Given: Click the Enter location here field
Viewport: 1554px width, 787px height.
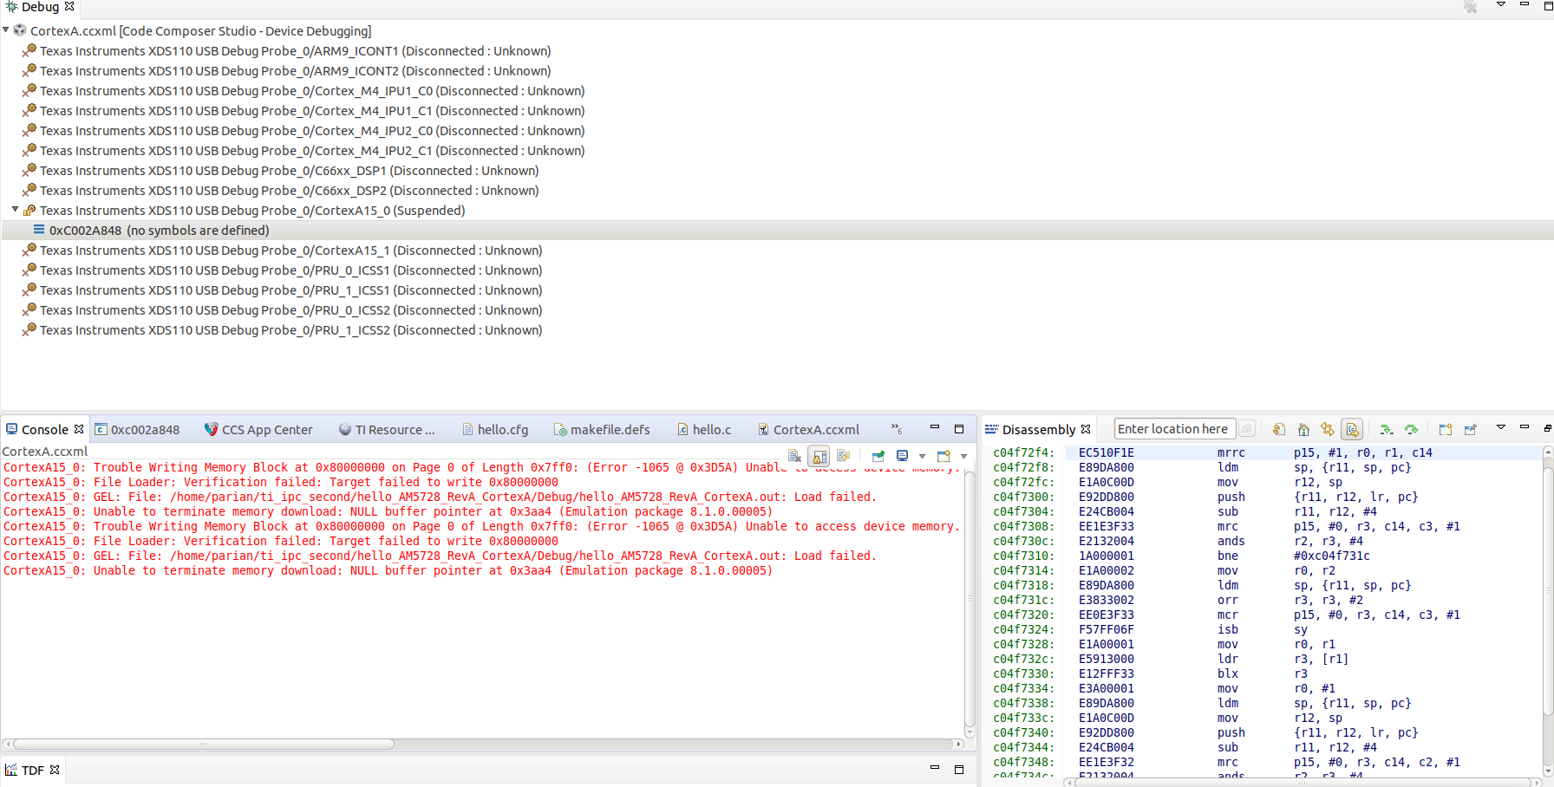Looking at the screenshot, I should click(1174, 428).
